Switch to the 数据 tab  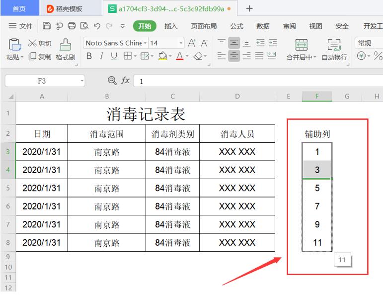click(x=263, y=26)
